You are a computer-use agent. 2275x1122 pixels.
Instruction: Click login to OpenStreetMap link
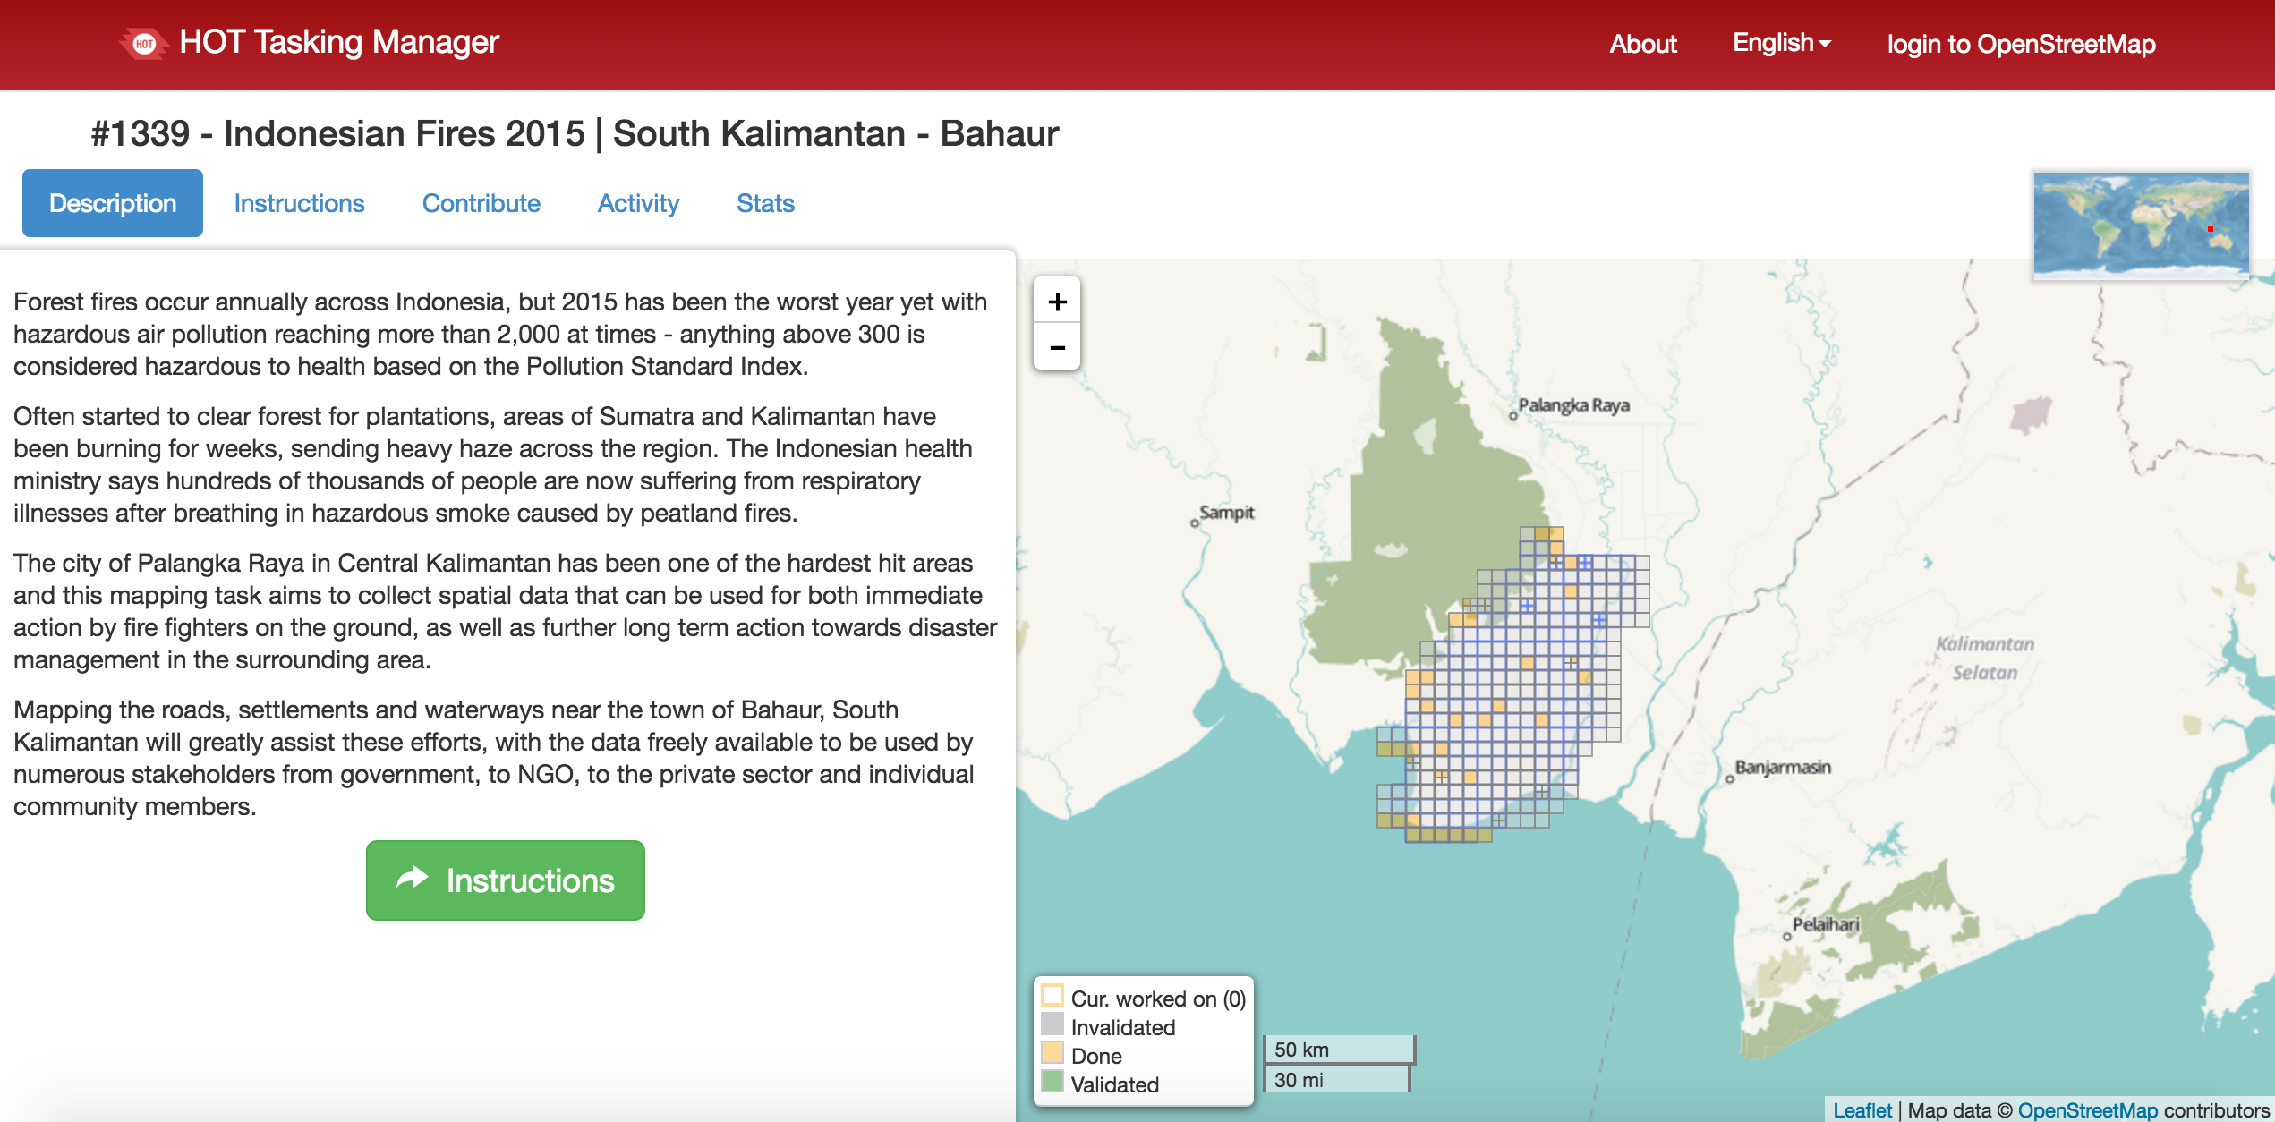click(2021, 44)
